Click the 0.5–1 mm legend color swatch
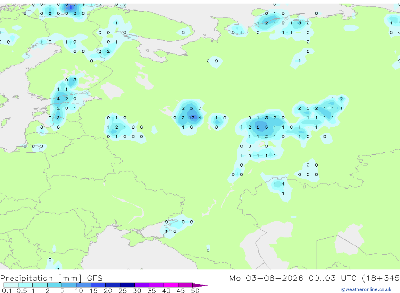 click(26, 285)
